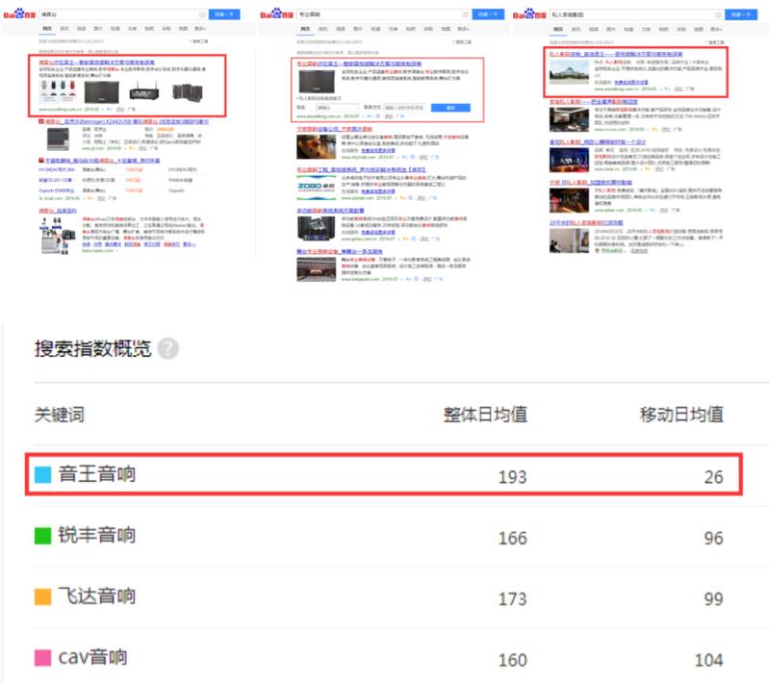Screen dimensions: 769x683
Task: Click the blue swatch beside 音王音响
Action: tap(42, 474)
